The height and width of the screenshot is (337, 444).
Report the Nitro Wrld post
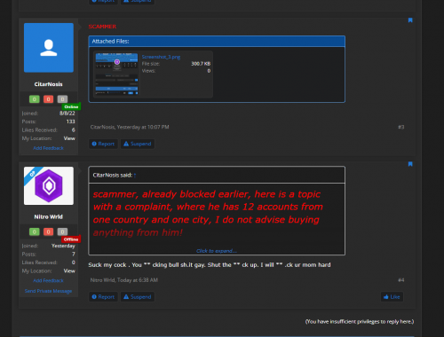103,297
